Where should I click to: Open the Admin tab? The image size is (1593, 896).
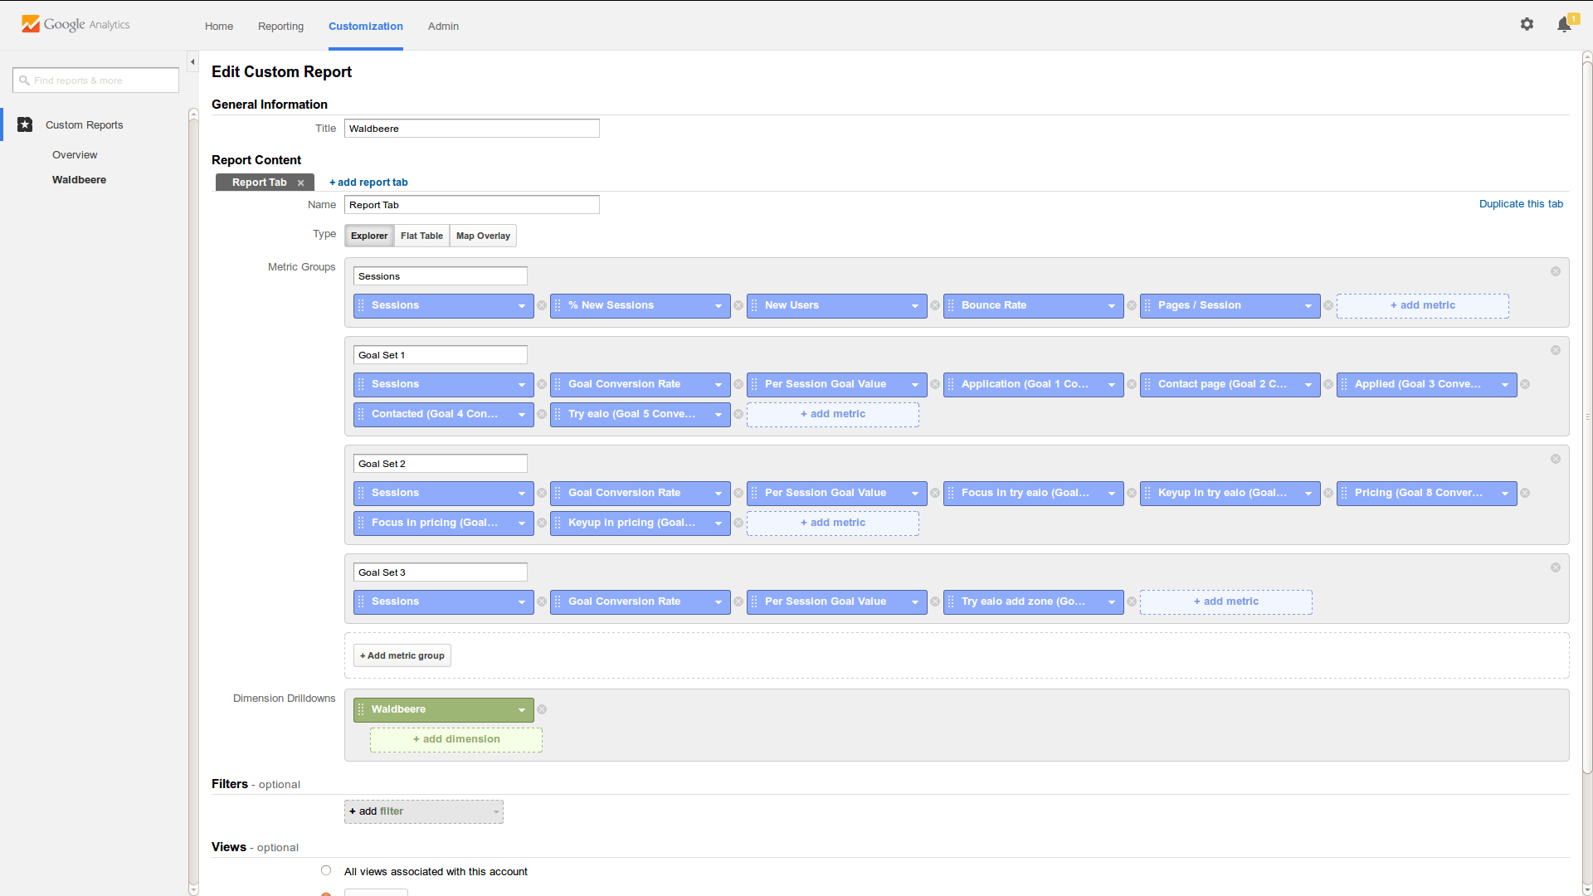pyautogui.click(x=443, y=27)
